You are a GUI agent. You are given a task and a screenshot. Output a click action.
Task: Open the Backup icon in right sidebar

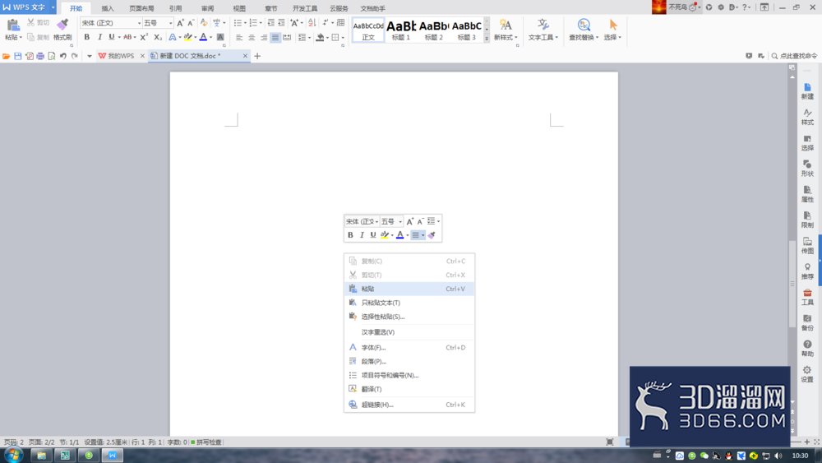pos(807,322)
